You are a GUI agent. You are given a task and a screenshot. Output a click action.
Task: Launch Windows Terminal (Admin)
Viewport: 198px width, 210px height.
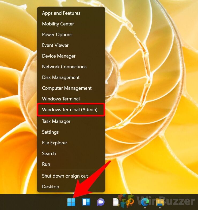click(71, 110)
